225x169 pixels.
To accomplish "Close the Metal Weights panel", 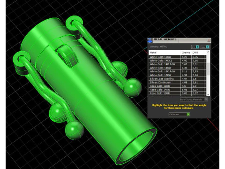I will 209,40.
